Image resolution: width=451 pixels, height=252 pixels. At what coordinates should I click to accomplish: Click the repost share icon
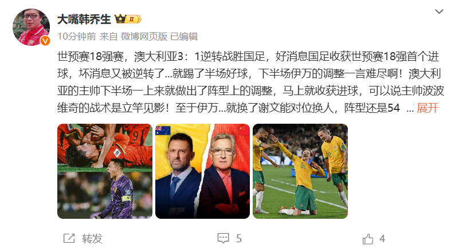tap(69, 238)
